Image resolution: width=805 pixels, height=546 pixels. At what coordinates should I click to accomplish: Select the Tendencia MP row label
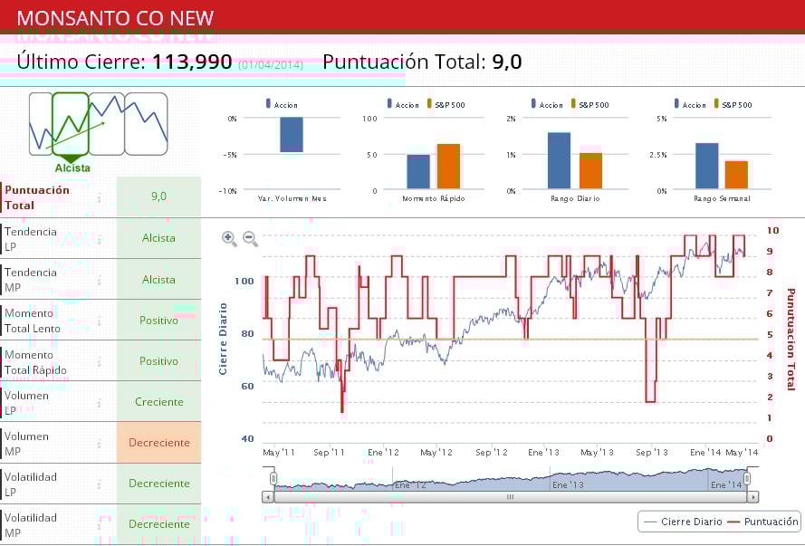coord(30,280)
